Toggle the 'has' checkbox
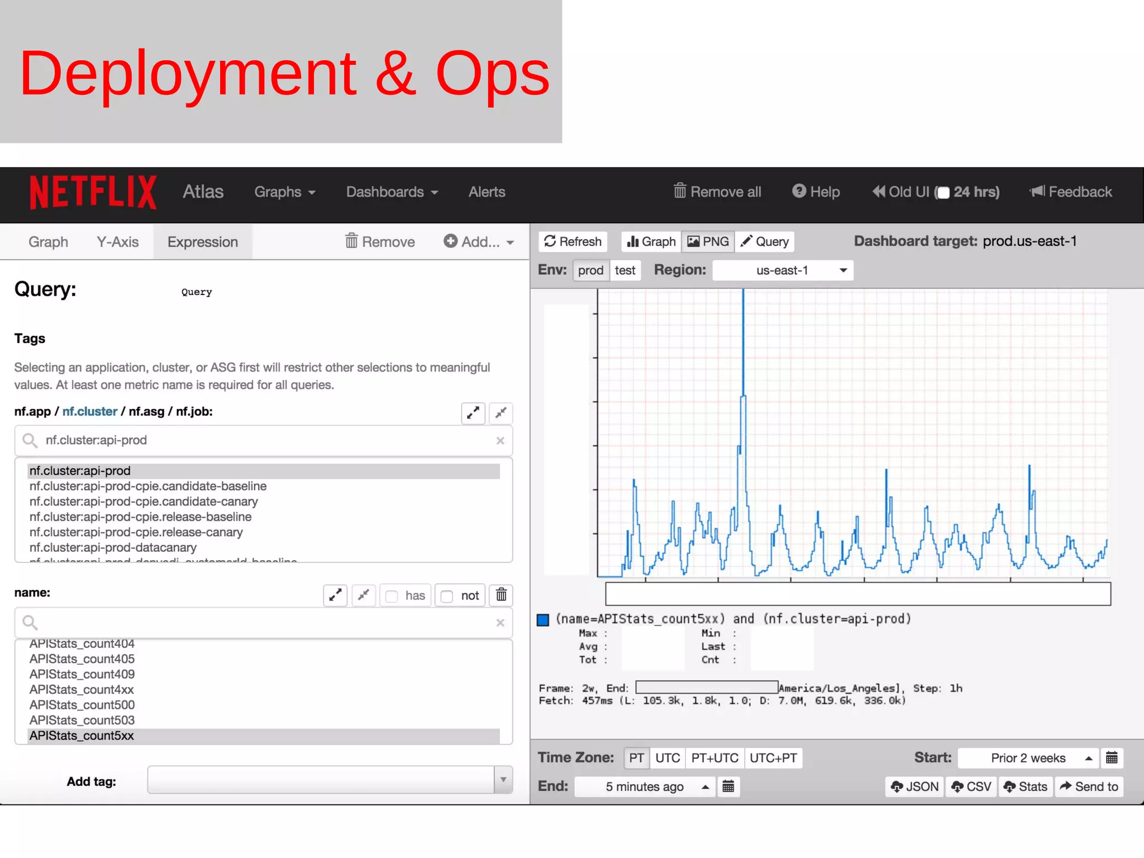Image resolution: width=1144 pixels, height=858 pixels. pos(392,596)
